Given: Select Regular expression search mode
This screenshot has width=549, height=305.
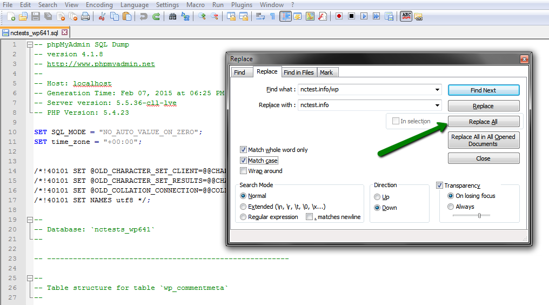Looking at the screenshot, I should [x=243, y=217].
